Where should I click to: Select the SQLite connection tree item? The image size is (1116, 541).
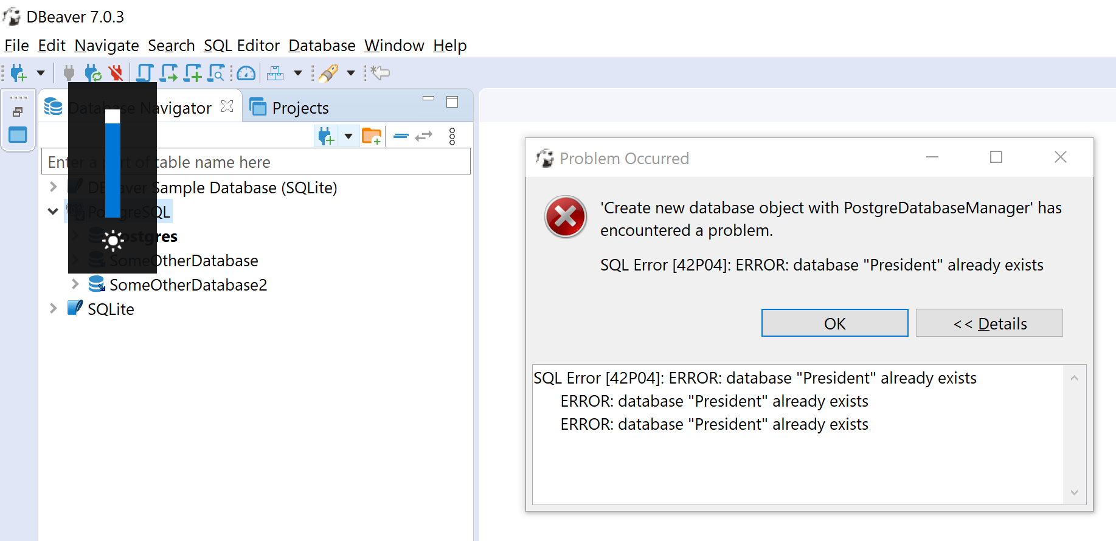click(111, 309)
